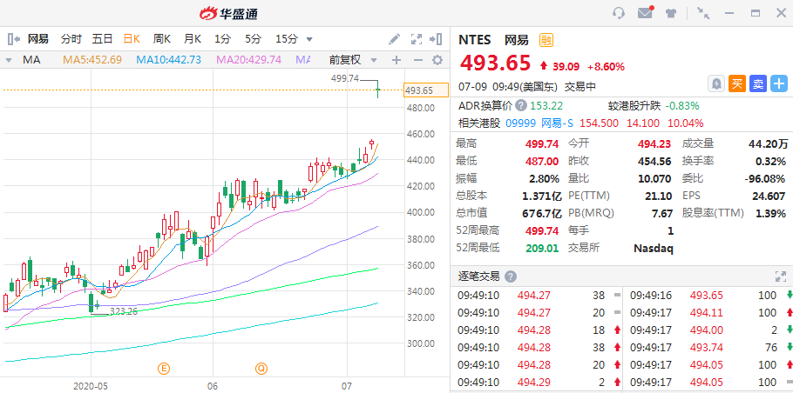Click the shrink window arrows icon
The width and height of the screenshot is (793, 393).
[703, 13]
